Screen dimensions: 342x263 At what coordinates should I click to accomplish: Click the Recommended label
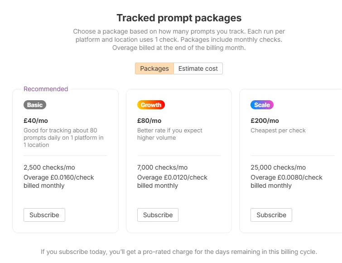click(x=46, y=89)
